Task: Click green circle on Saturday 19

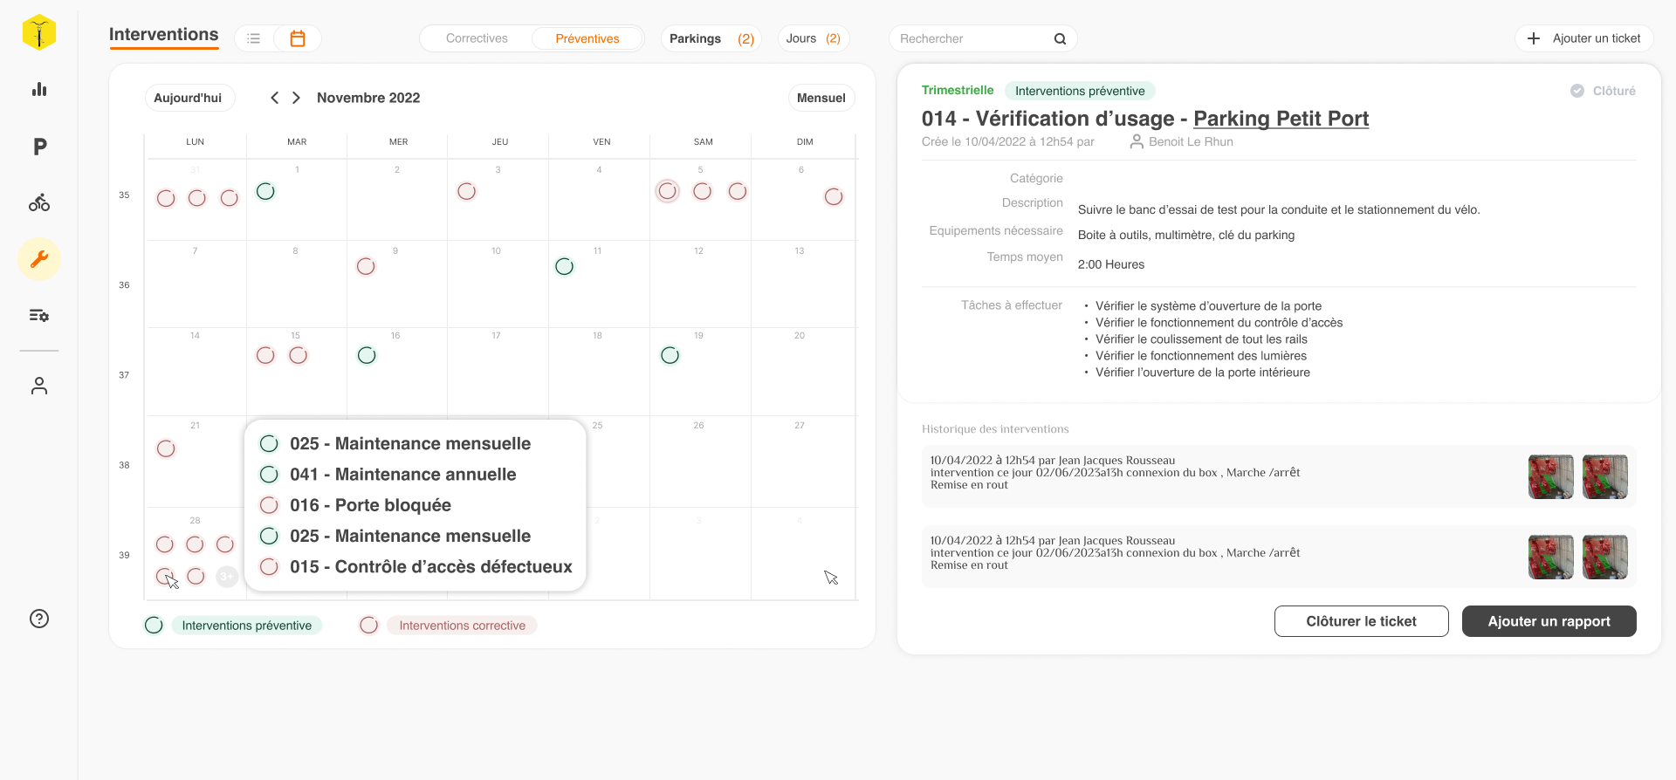Action: click(670, 355)
